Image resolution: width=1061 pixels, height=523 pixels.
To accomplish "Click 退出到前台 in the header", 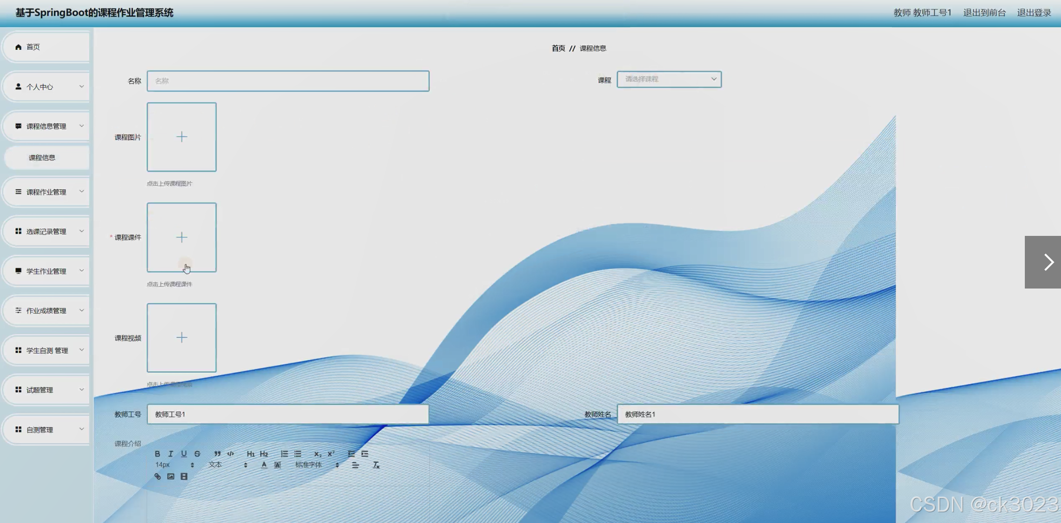I will [x=984, y=13].
